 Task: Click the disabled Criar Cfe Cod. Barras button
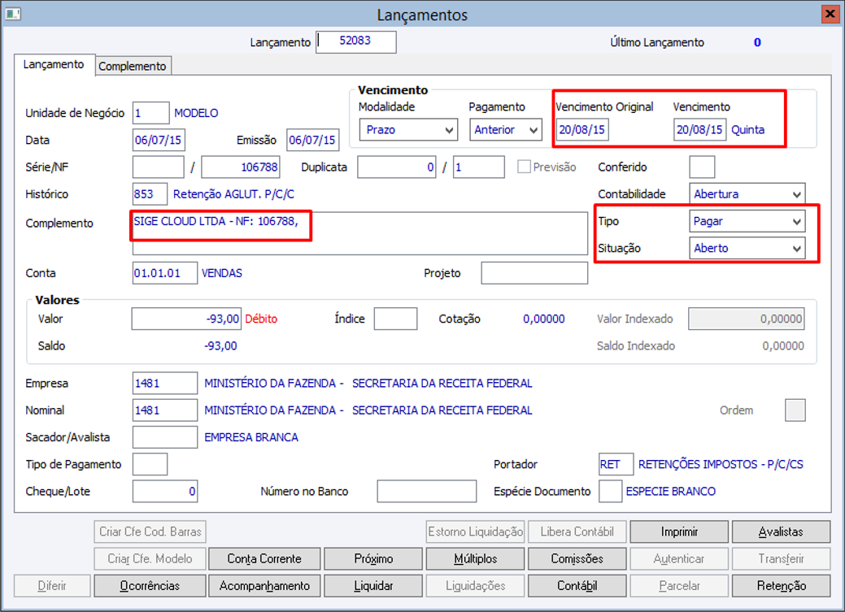click(150, 532)
